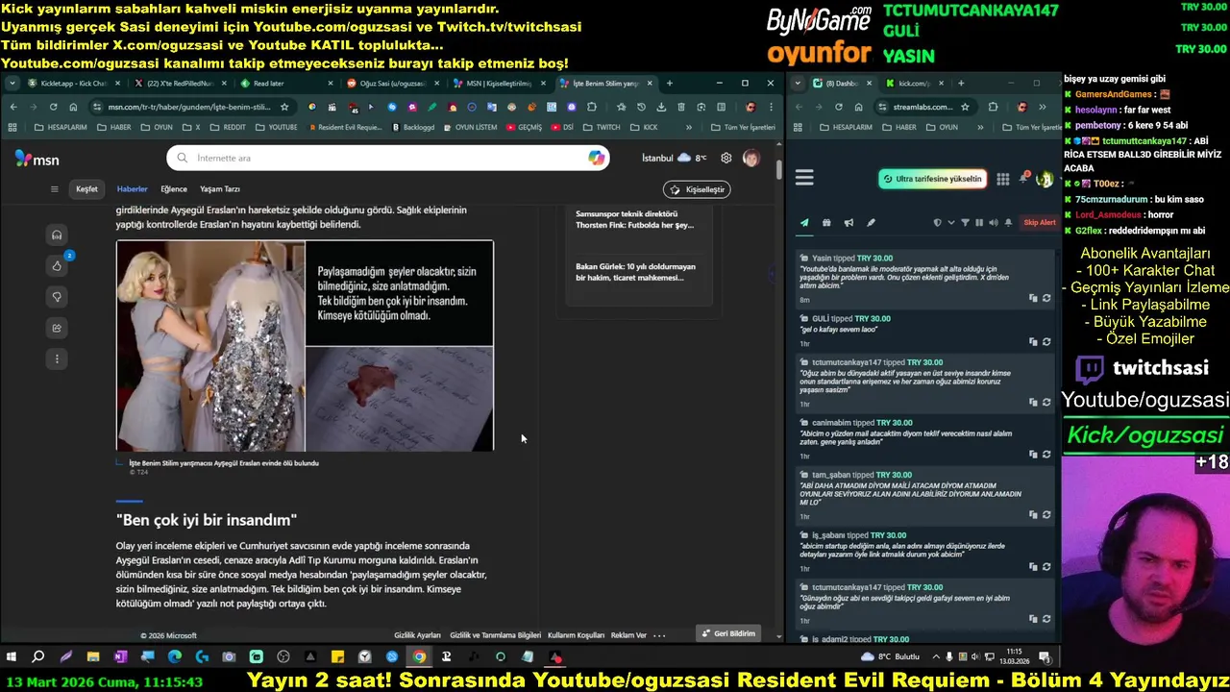Click Ultra tarifesine yükseltin button
The height and width of the screenshot is (692, 1230).
pos(932,179)
